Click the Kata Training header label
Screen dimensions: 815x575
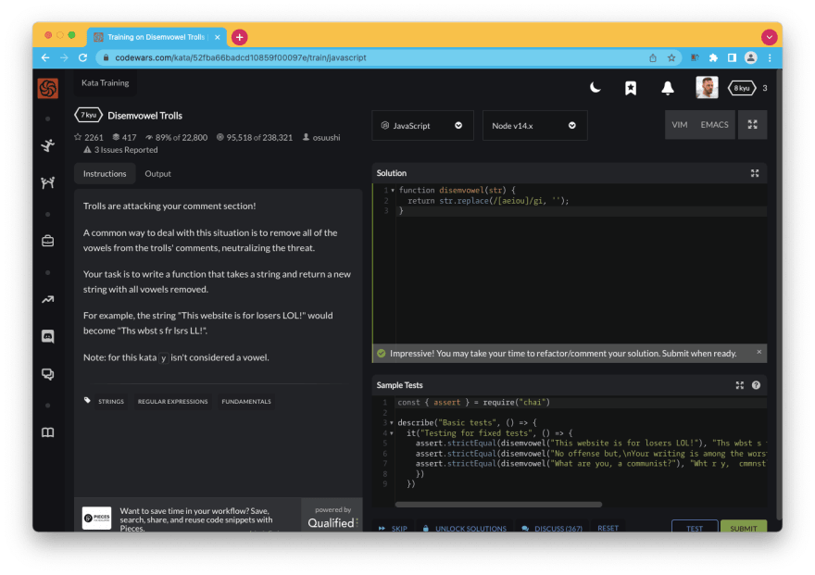(105, 83)
